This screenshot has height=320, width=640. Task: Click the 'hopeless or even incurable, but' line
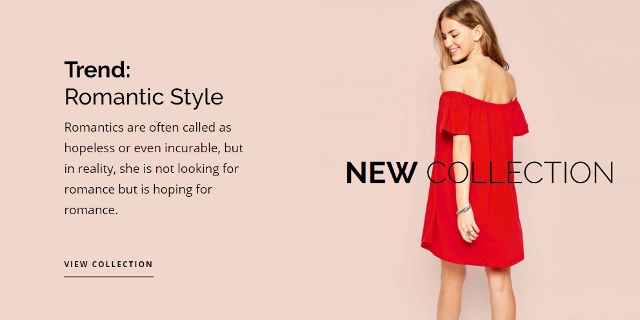tap(154, 148)
